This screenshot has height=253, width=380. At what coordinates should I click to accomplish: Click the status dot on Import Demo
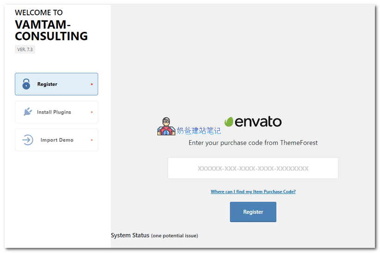(92, 140)
